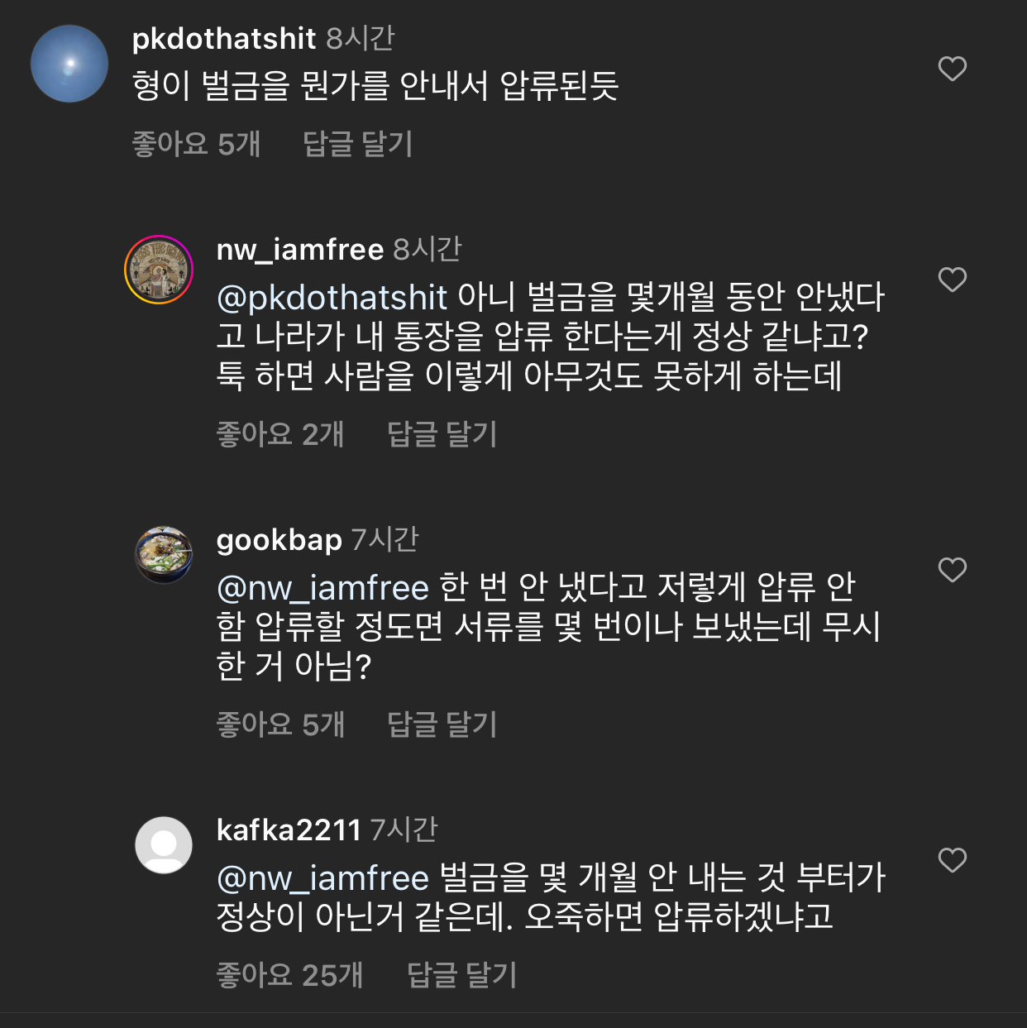Open pkdothatshit's profile picture

coord(69,64)
